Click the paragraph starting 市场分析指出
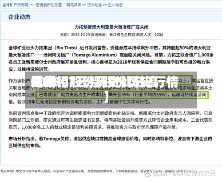Viewport: 222px width, 180px height. coord(111,142)
